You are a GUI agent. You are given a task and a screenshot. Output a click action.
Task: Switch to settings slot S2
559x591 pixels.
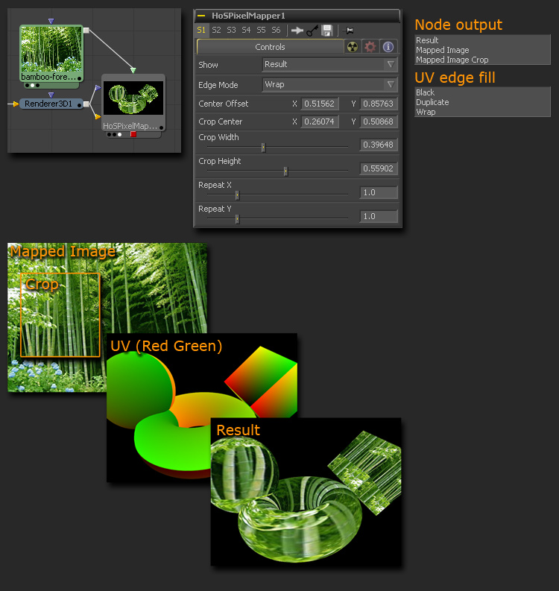pyautogui.click(x=216, y=30)
